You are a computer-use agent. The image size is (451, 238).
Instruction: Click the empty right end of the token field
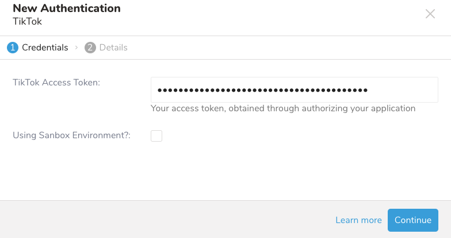408,90
